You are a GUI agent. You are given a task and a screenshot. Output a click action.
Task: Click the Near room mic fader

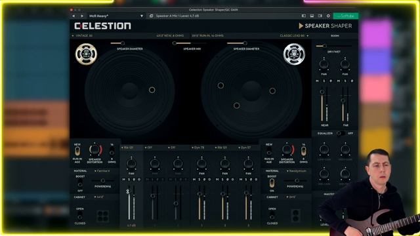click(322, 92)
